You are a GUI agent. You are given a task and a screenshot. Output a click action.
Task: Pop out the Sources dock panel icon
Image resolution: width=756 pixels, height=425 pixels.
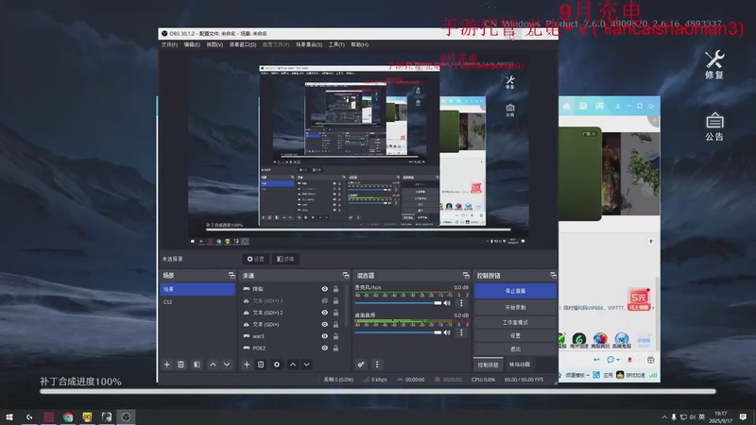tap(346, 275)
